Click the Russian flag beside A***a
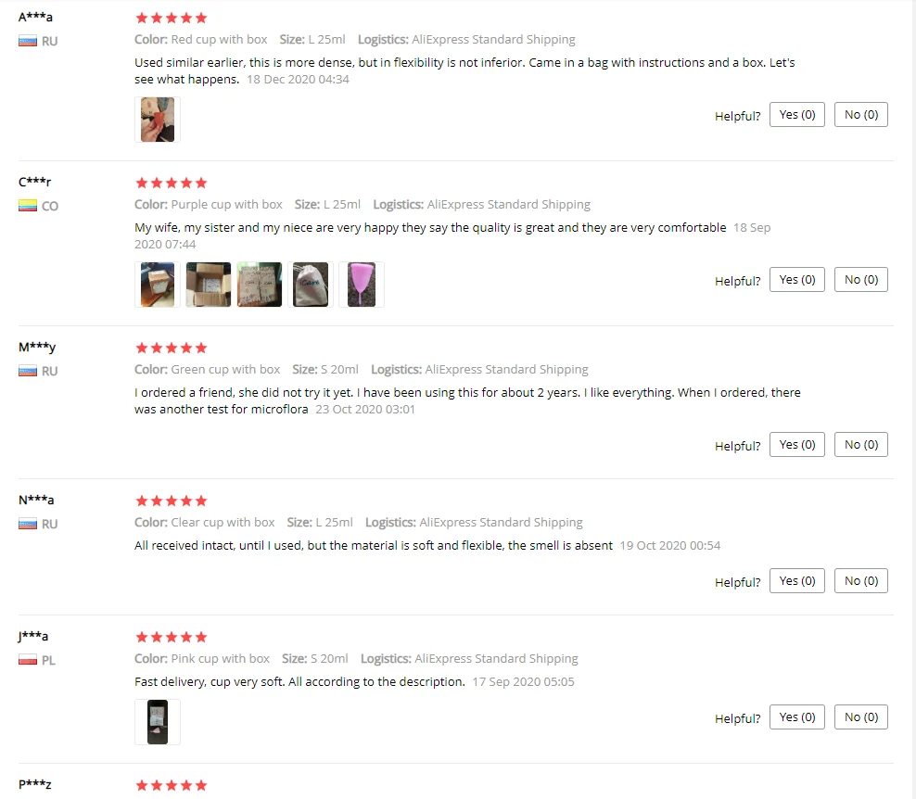The image size is (916, 799). tap(28, 42)
